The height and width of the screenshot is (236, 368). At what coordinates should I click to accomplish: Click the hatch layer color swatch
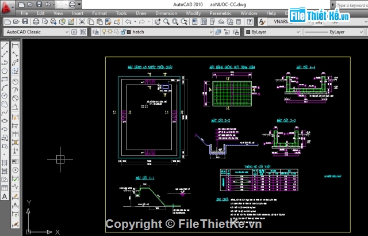pyautogui.click(x=129, y=32)
